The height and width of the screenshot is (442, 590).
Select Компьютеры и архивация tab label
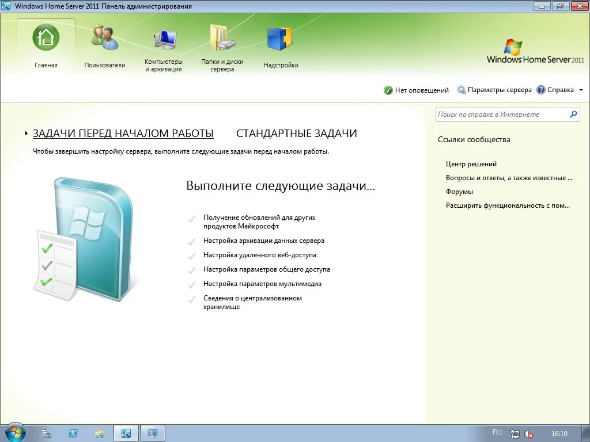click(163, 66)
